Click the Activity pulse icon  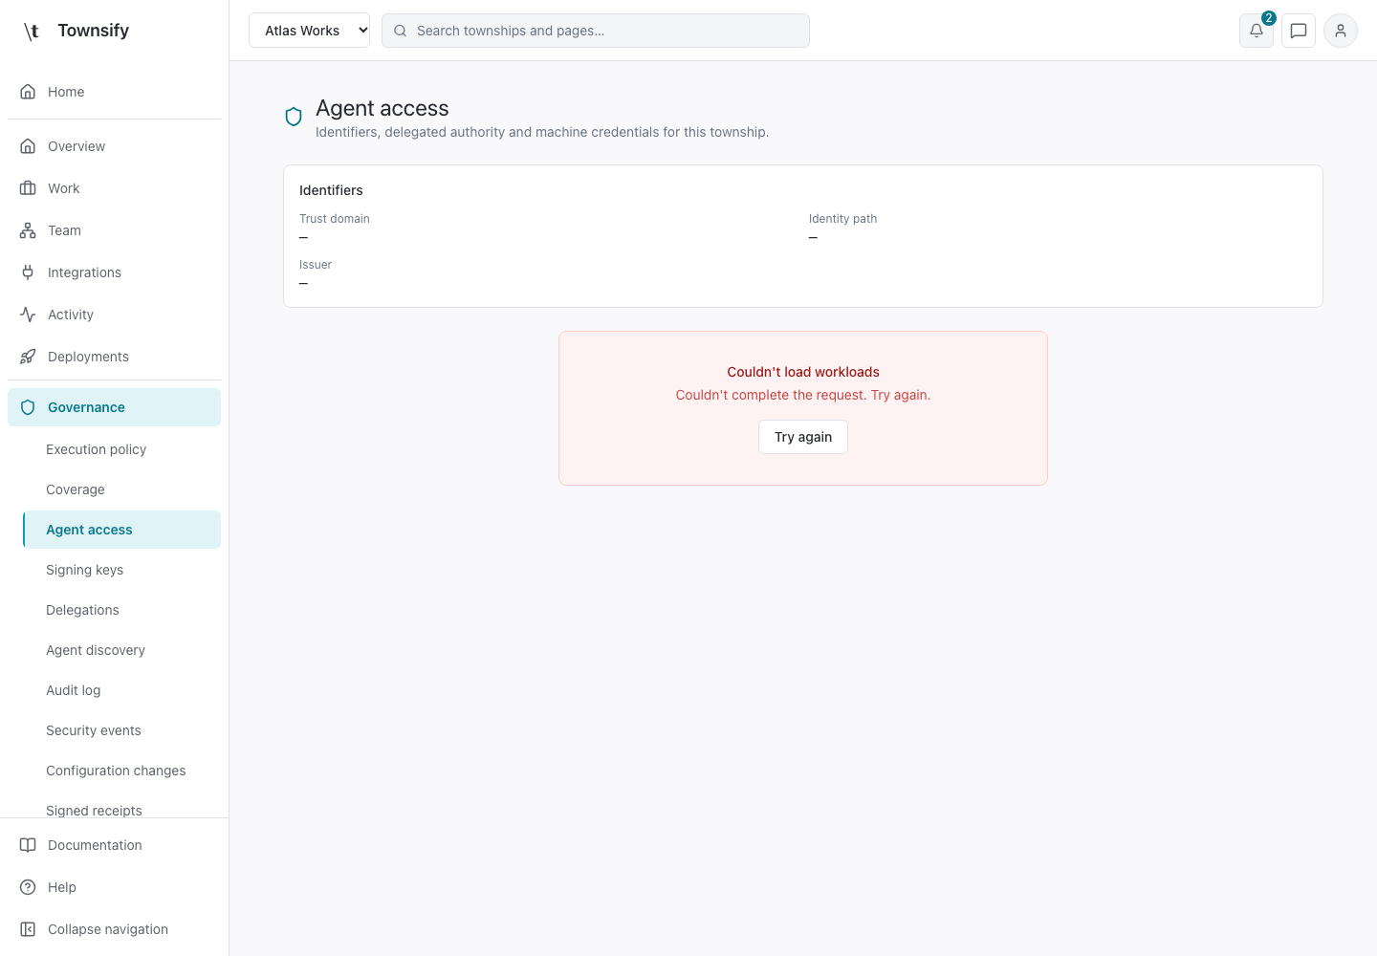tap(28, 315)
